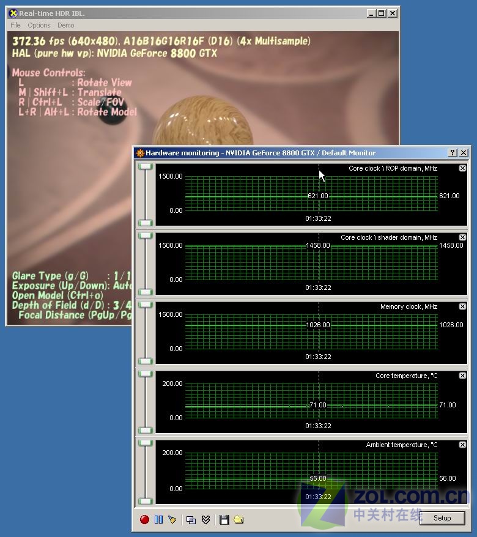Image resolution: width=477 pixels, height=537 pixels.
Task: Click the 'NVIDIA GeForce 8800 GTX' HAL text
Action: (x=157, y=53)
